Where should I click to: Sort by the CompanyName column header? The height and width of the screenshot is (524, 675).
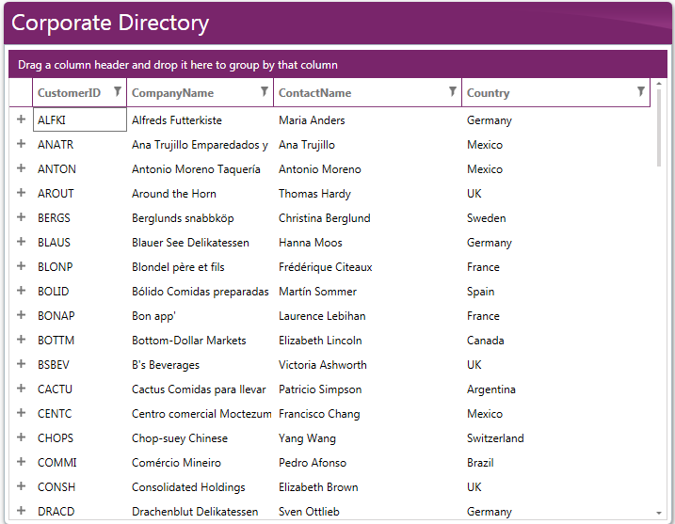(x=172, y=93)
